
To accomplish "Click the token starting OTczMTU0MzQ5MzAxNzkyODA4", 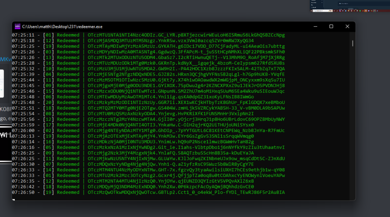I will tap(171, 114).
